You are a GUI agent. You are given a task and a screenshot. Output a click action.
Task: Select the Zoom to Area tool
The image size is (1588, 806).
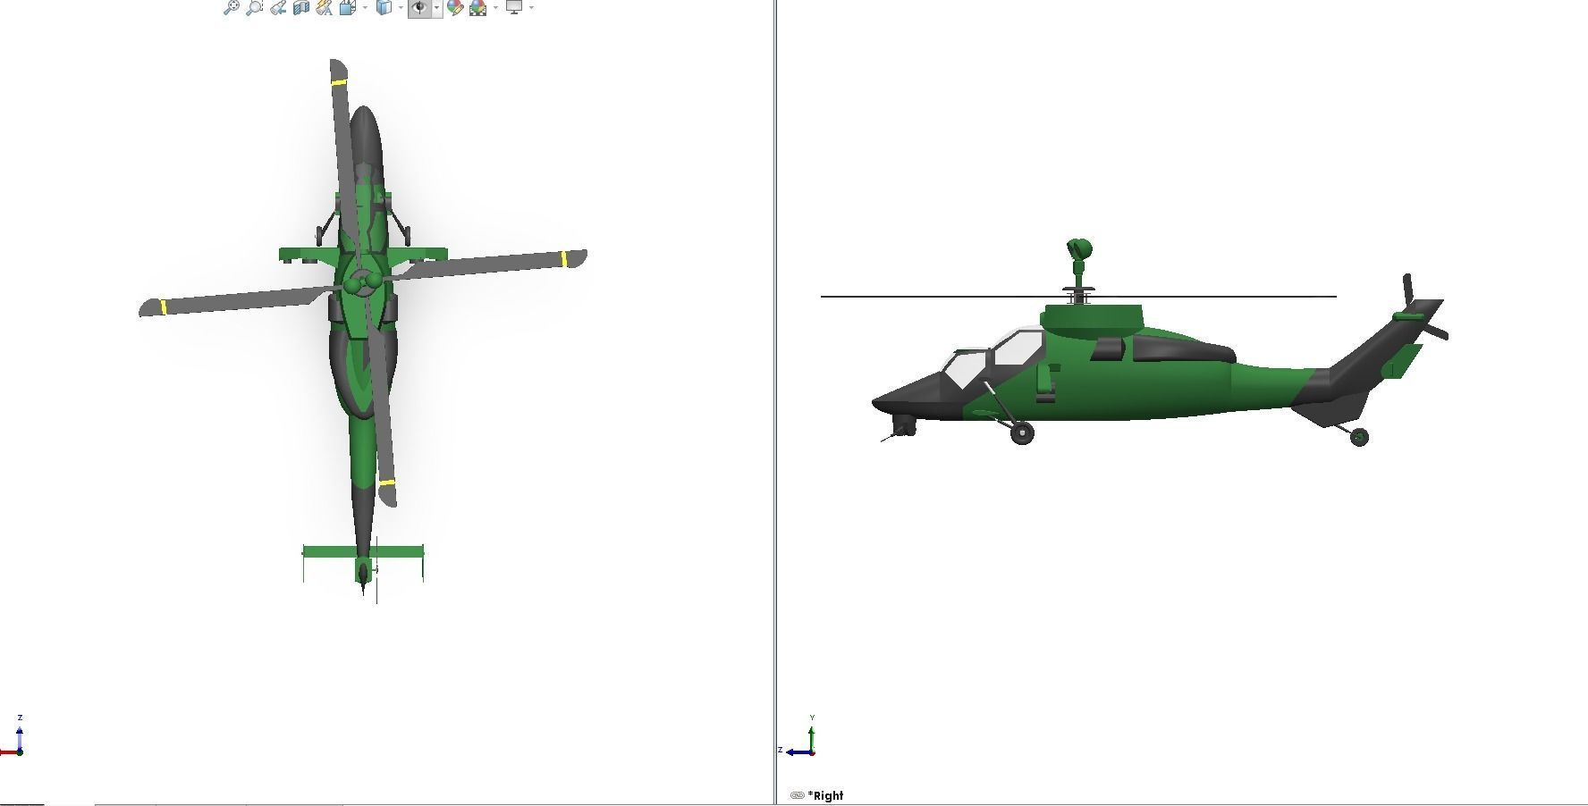(254, 7)
